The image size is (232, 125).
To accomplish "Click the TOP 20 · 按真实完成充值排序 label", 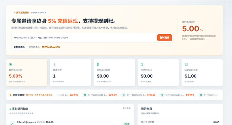I will click(39, 95).
